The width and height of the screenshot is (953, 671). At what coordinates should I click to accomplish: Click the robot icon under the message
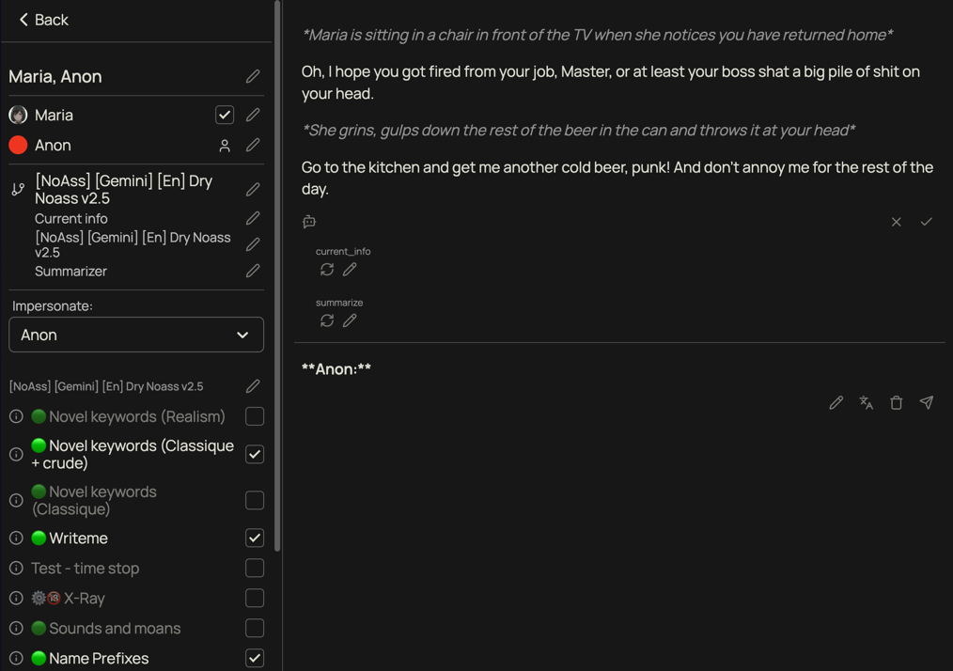309,222
